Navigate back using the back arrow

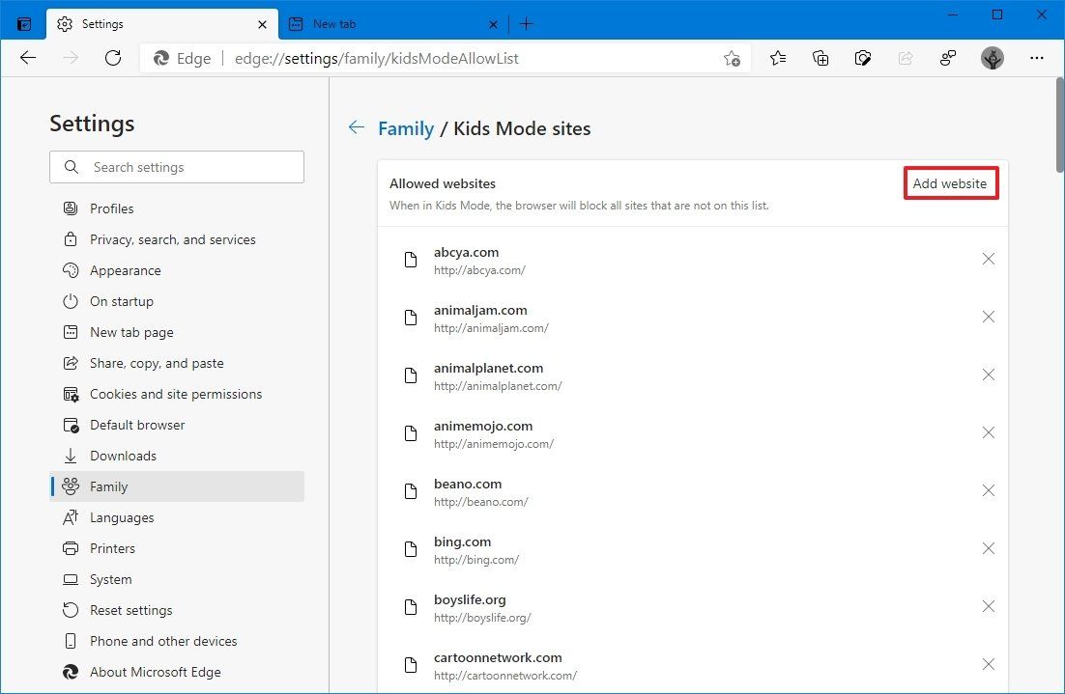(x=28, y=58)
